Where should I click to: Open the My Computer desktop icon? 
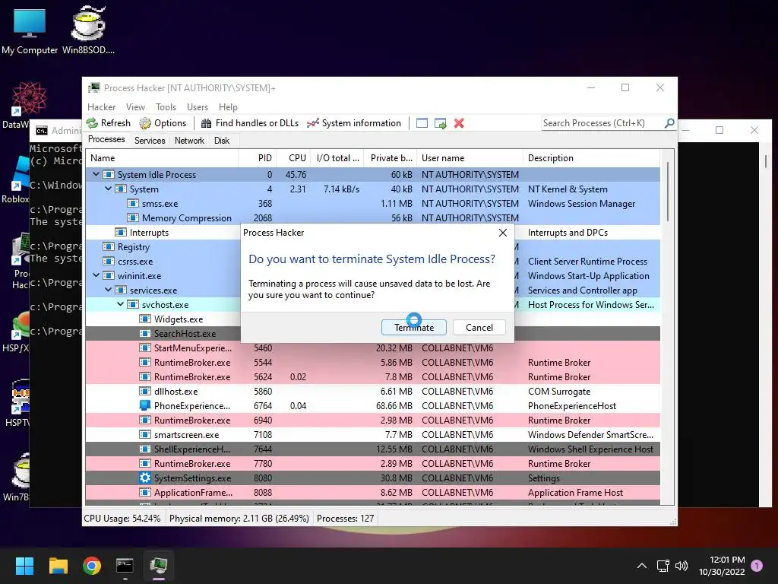pos(30,30)
